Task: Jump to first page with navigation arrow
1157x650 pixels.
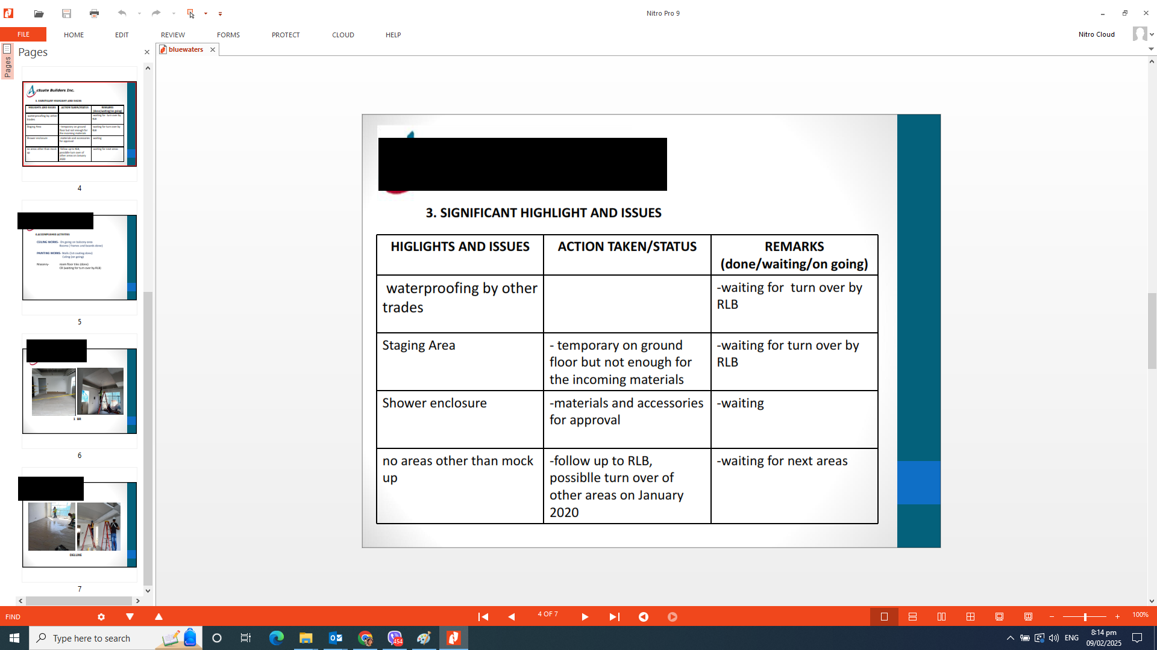Action: [x=483, y=617]
